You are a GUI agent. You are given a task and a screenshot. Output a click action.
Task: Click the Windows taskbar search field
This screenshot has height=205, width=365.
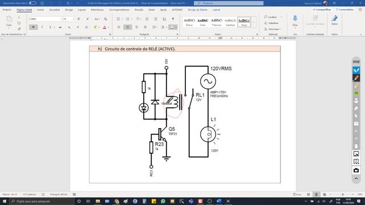tap(42, 201)
